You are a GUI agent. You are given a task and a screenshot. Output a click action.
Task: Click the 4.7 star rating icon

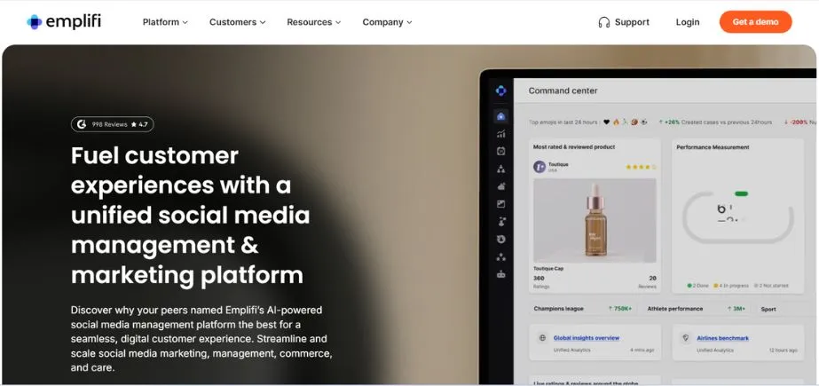coord(134,124)
